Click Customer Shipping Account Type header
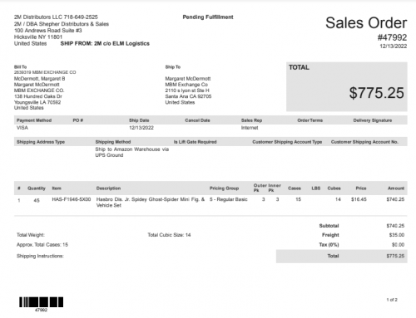The image size is (416, 318). (x=287, y=142)
